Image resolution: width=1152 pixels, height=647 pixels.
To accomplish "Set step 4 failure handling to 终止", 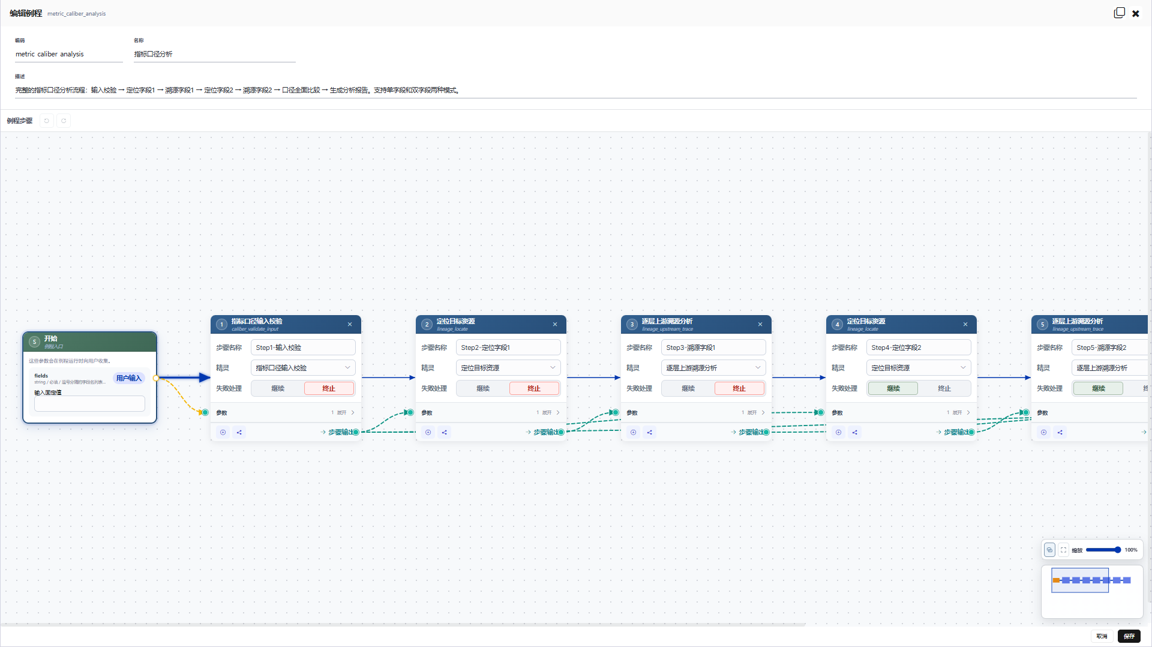I will point(944,388).
